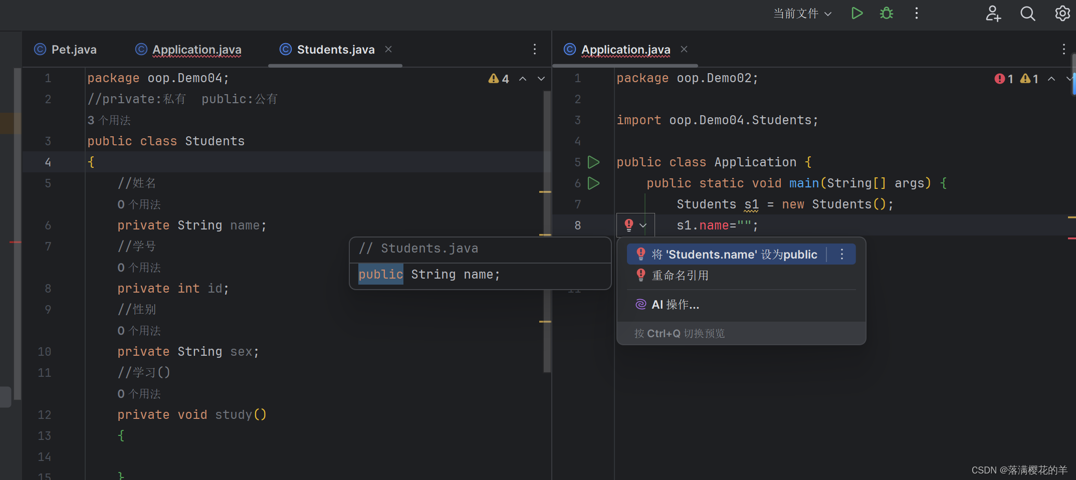Click the //学号 comment line
The height and width of the screenshot is (480, 1076).
(x=137, y=247)
